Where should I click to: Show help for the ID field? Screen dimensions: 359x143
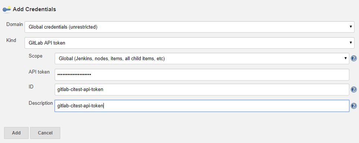tap(353, 90)
